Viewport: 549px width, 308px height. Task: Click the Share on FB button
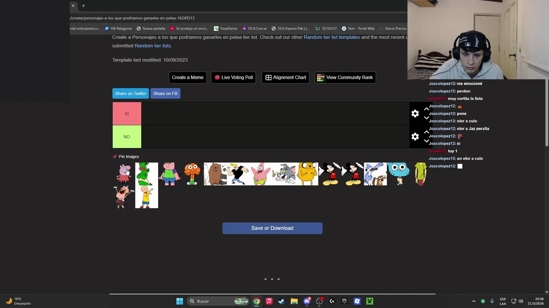(165, 93)
